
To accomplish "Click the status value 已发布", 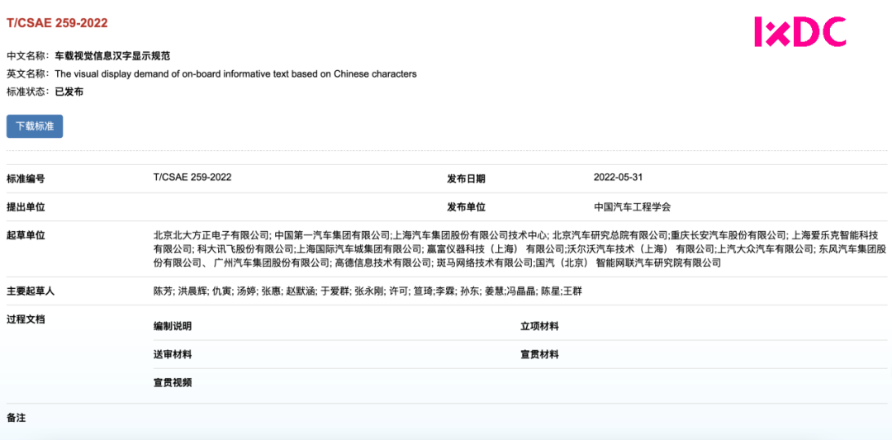I will pyautogui.click(x=69, y=92).
